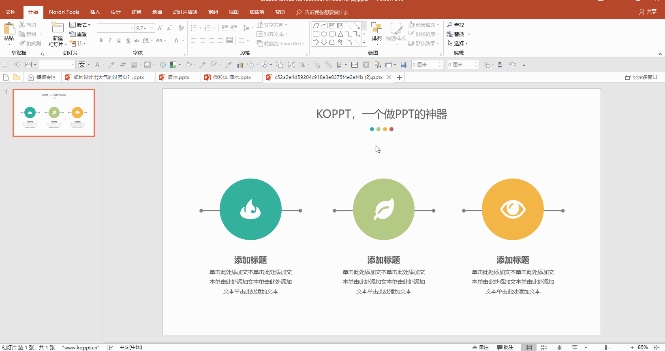Select the rectangle shape in shapes gallery
The image size is (665, 351).
point(316,34)
